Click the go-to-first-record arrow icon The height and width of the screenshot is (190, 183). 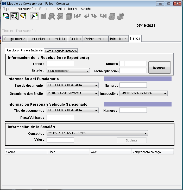(x=77, y=16)
